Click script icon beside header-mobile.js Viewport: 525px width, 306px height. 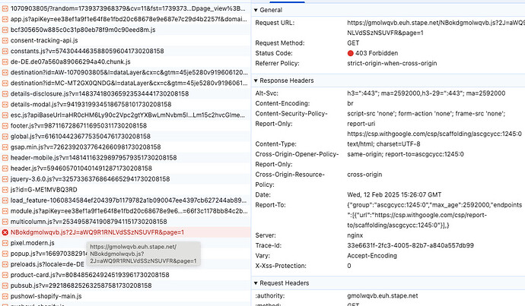pos(5,158)
